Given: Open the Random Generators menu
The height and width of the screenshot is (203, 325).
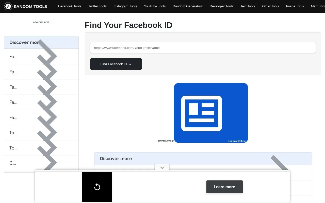Looking at the screenshot, I should click(x=188, y=6).
